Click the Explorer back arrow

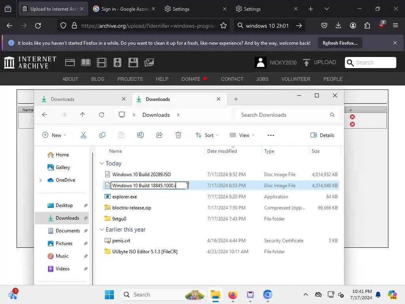[x=45, y=115]
